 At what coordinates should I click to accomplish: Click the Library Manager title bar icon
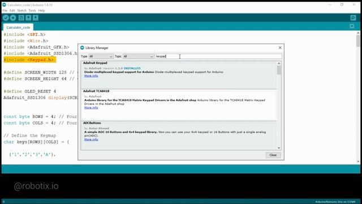point(82,48)
